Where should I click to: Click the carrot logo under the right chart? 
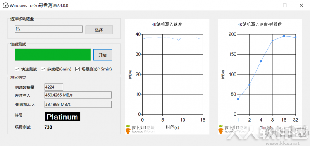pyautogui.click(x=221, y=129)
